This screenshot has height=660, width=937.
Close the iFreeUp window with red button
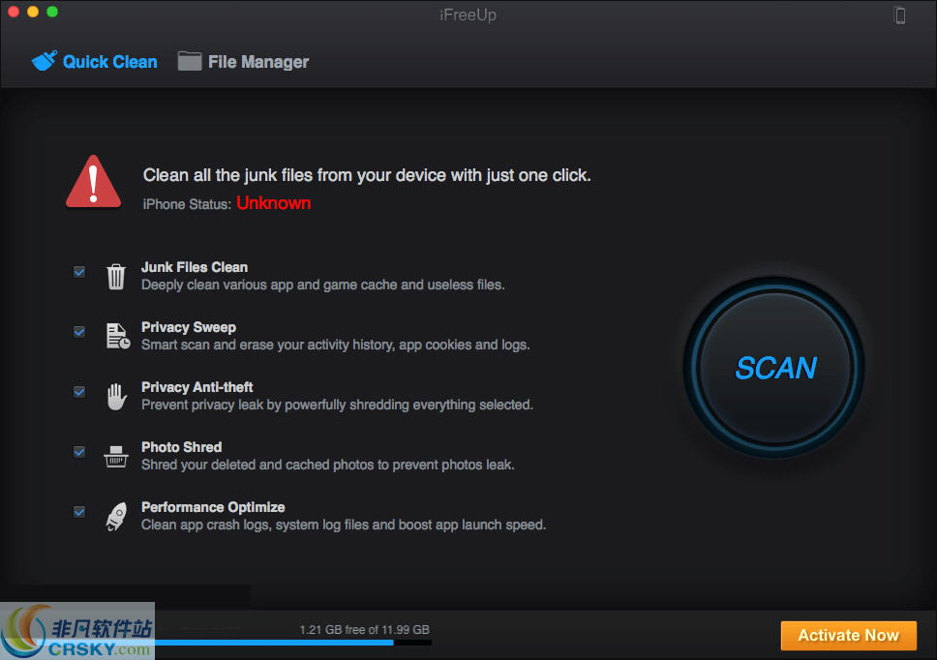[x=14, y=12]
